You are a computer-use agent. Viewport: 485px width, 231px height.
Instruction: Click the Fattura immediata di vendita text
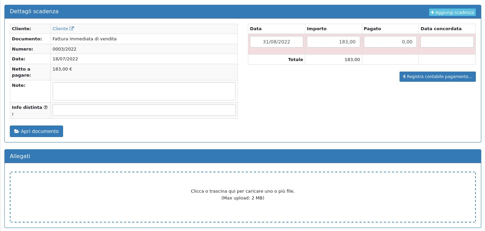point(84,39)
